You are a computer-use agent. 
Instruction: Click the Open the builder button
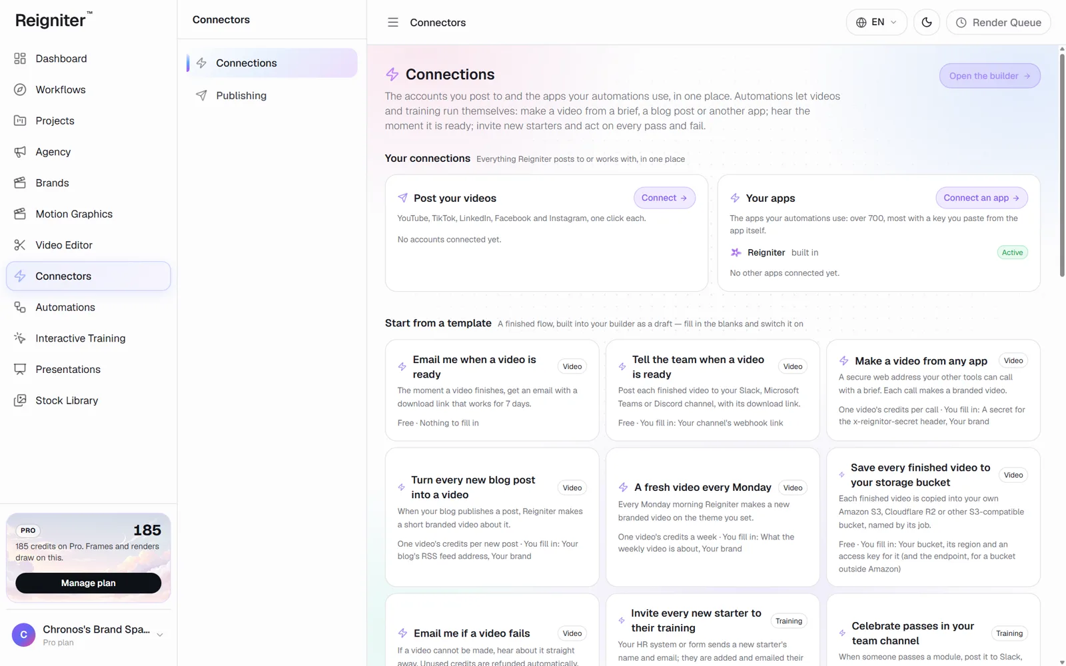990,76
